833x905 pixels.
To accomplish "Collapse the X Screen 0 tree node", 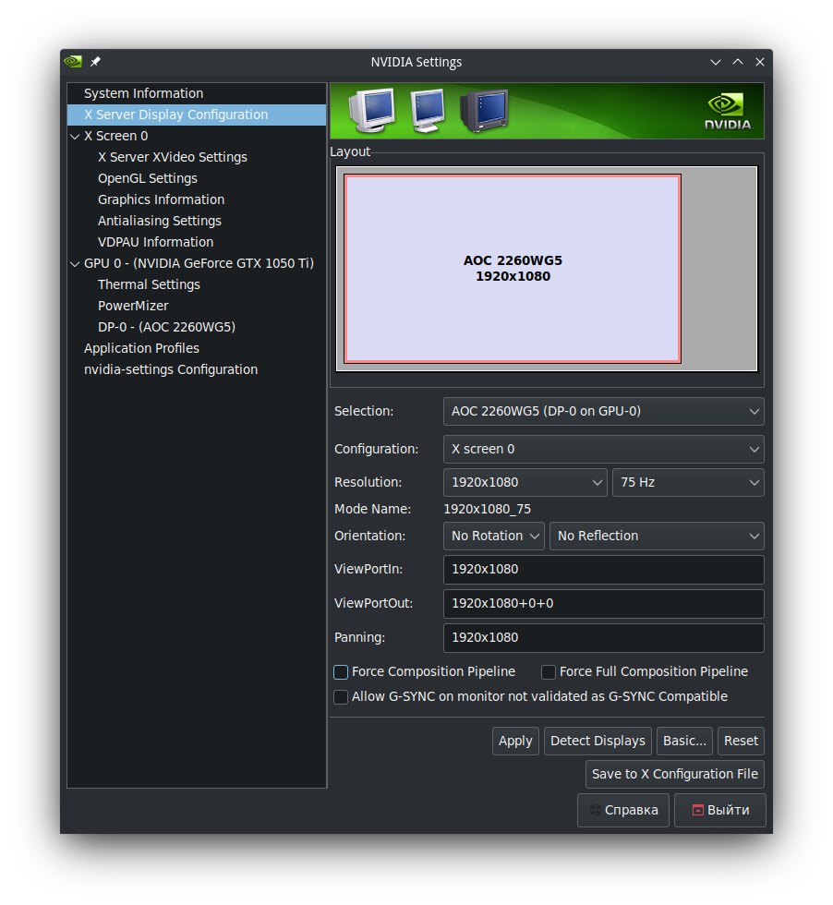I will (75, 137).
